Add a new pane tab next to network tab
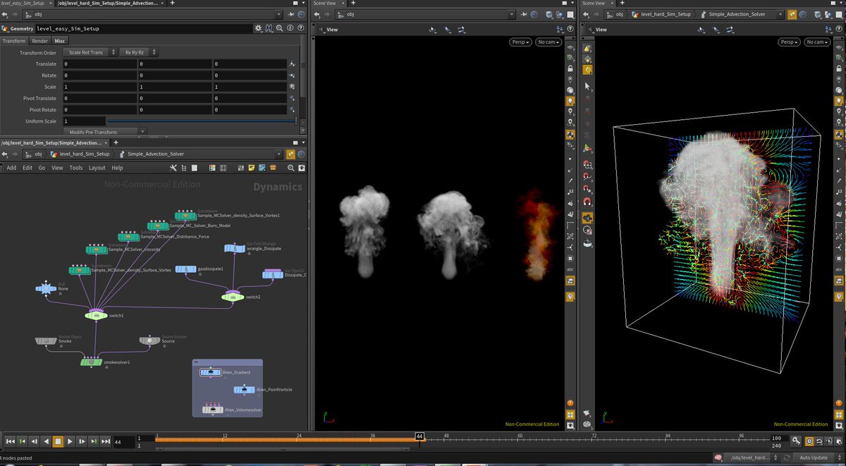846x466 pixels. (116, 142)
